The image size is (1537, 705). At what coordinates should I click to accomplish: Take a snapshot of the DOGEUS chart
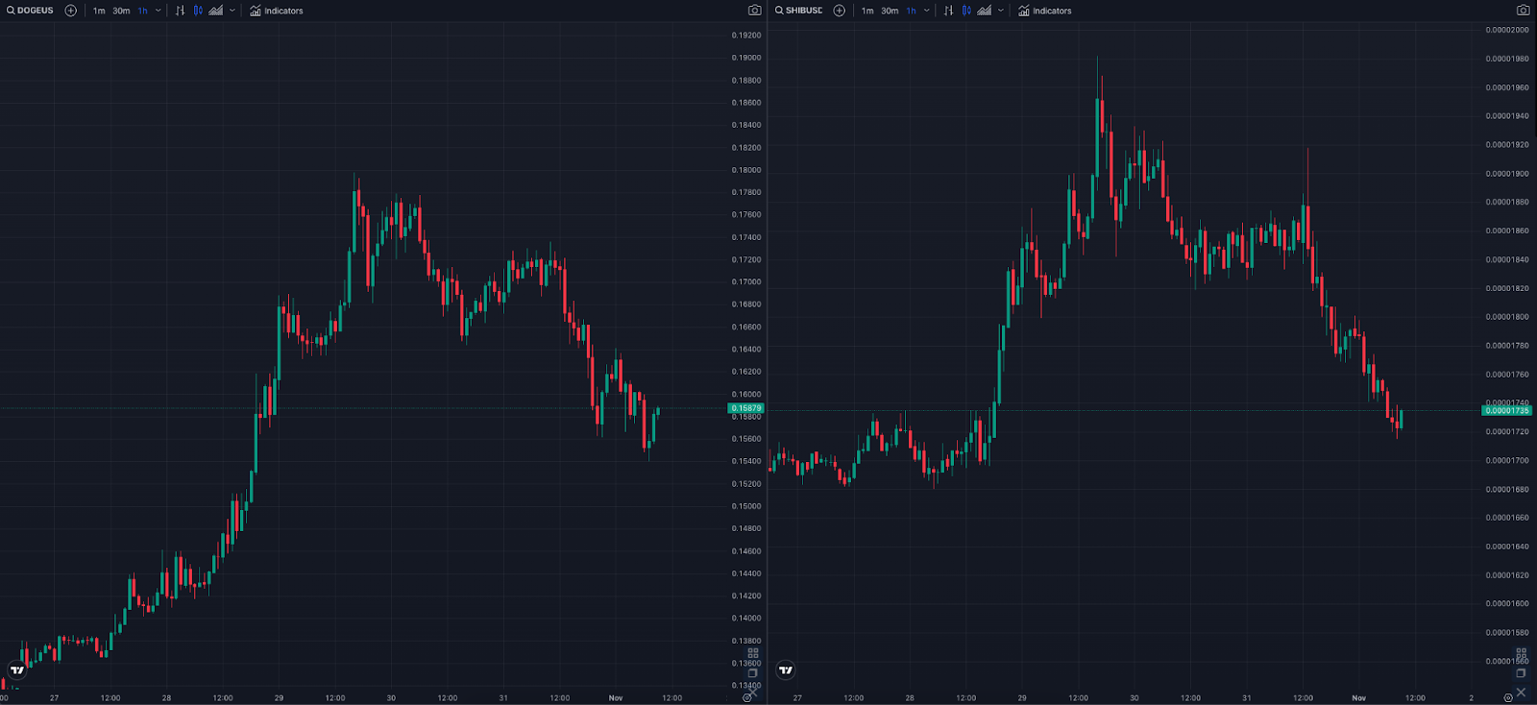coord(755,11)
